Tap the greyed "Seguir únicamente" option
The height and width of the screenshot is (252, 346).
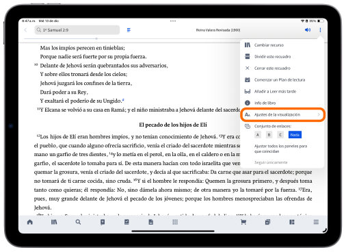tap(271, 162)
